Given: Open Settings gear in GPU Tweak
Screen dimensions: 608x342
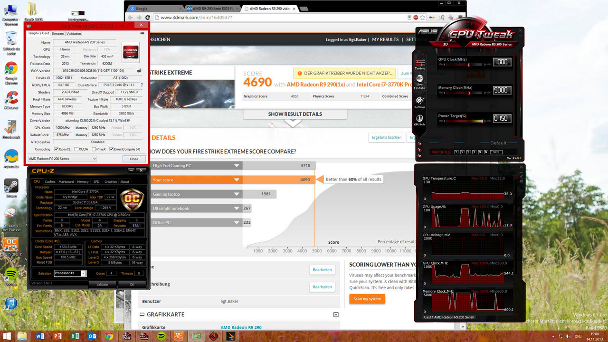Looking at the screenshot, I should tap(420, 102).
